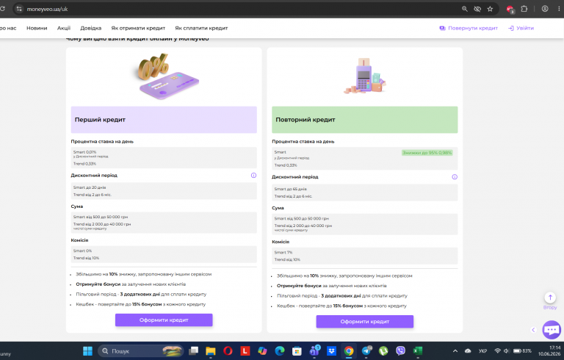The image size is (564, 360).
Task: Click the taskbar Пошук search box
Action: click(141, 351)
